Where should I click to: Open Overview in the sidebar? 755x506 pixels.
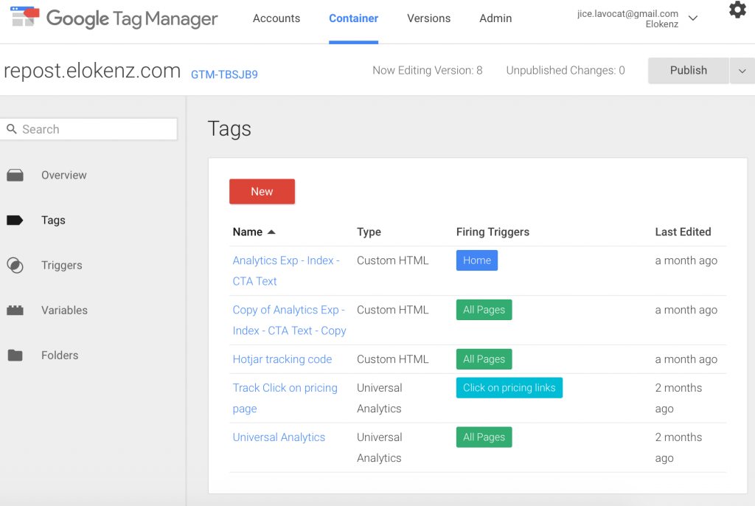[x=64, y=176]
